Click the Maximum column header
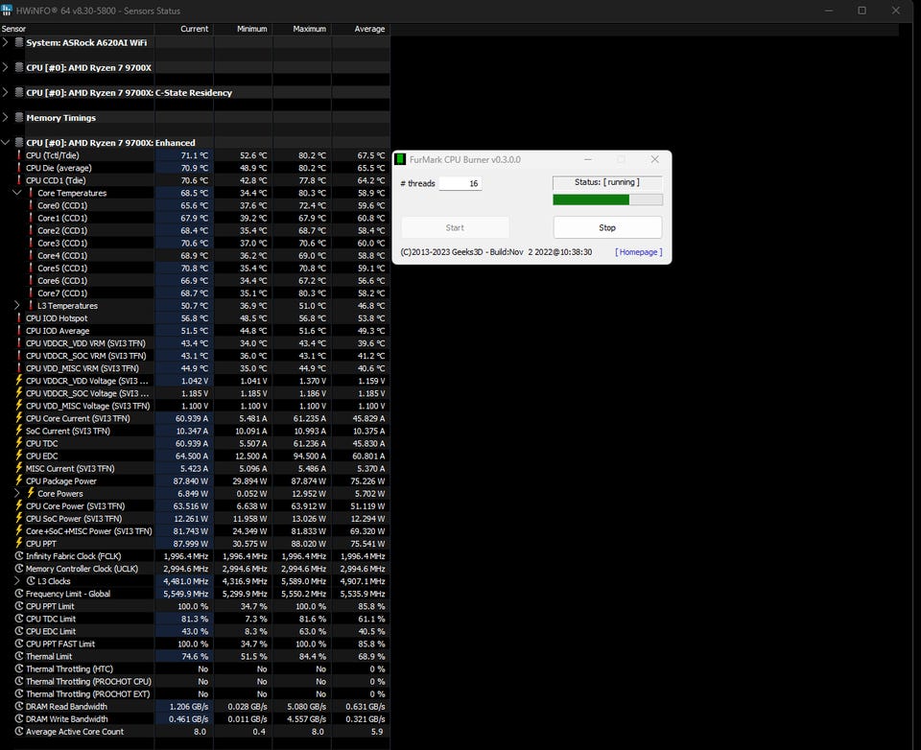921x750 pixels. point(302,29)
